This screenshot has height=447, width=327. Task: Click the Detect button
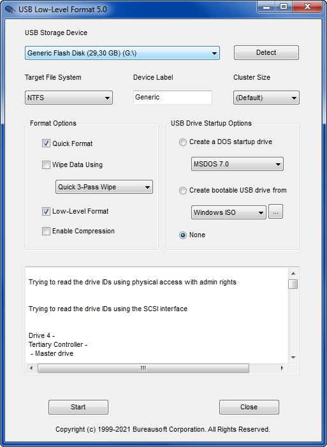click(x=266, y=52)
